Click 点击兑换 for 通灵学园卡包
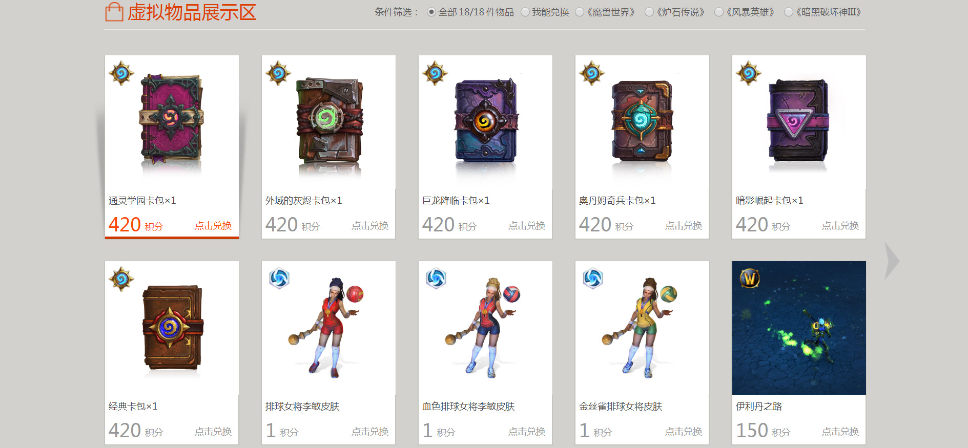This screenshot has width=968, height=448. pyautogui.click(x=213, y=226)
